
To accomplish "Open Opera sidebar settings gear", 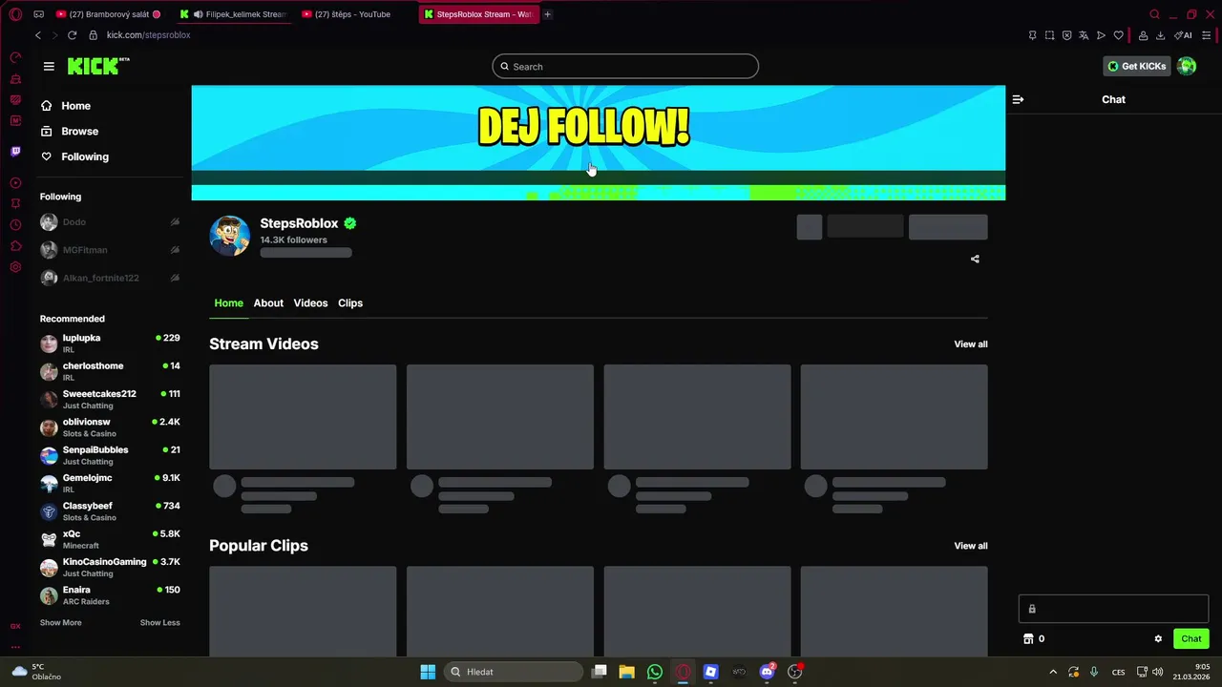I will point(15,267).
